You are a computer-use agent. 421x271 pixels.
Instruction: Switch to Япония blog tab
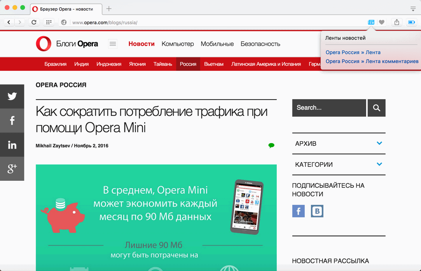tap(137, 64)
